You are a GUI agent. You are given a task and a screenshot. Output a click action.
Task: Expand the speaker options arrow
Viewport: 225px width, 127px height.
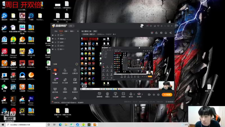142,94
